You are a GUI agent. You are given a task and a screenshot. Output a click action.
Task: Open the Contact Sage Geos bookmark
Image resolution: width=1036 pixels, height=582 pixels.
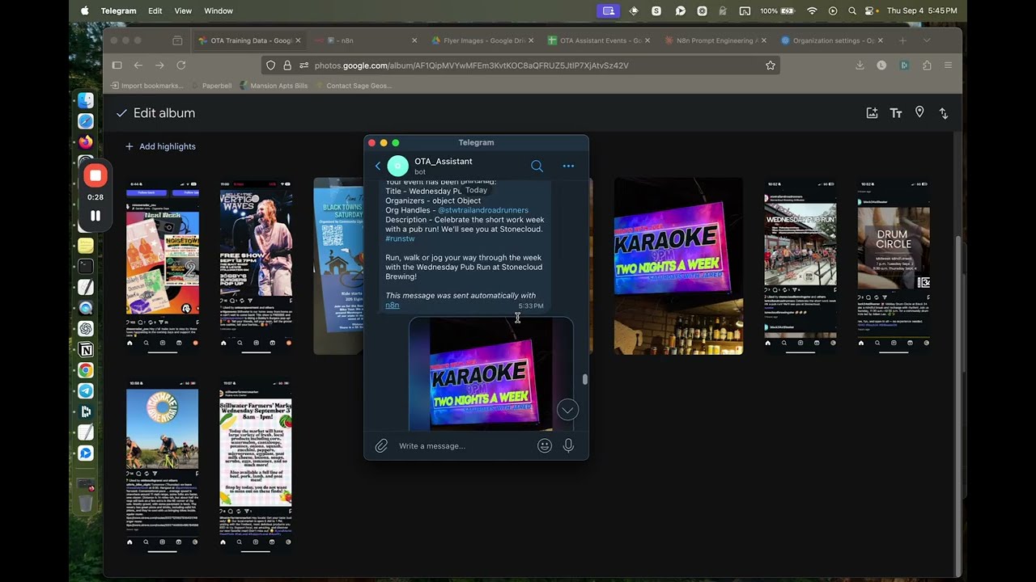353,86
